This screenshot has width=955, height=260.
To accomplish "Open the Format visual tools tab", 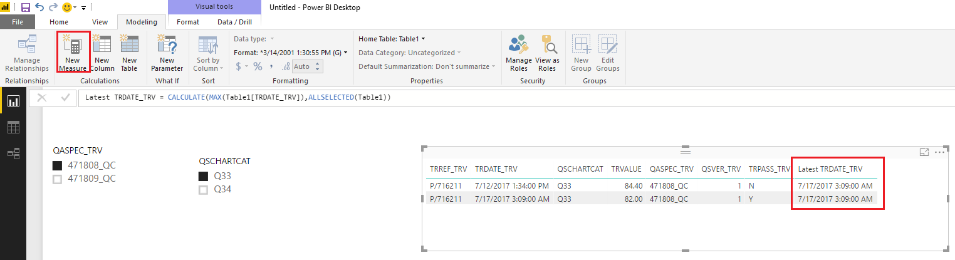I will pos(188,22).
